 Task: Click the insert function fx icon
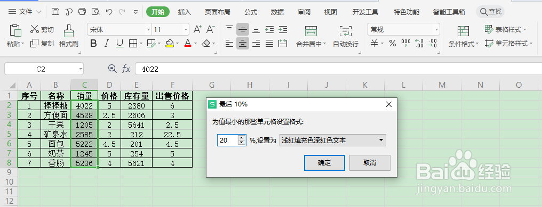click(x=126, y=69)
